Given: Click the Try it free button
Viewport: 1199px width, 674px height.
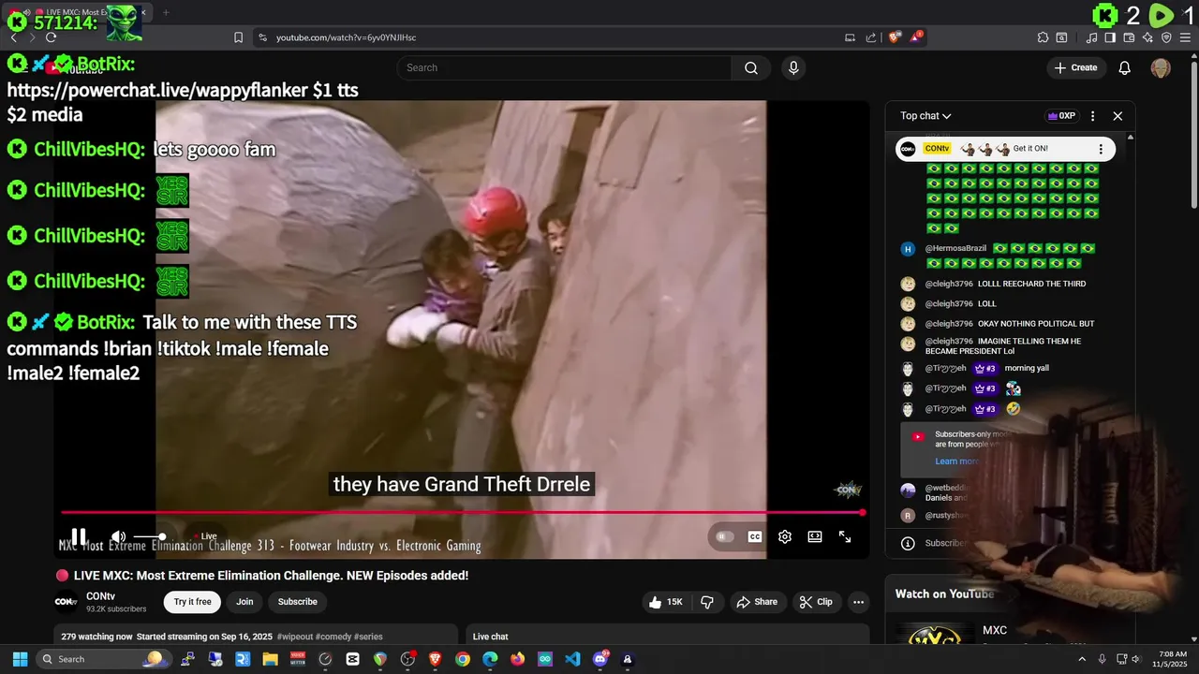Looking at the screenshot, I should coord(193,602).
